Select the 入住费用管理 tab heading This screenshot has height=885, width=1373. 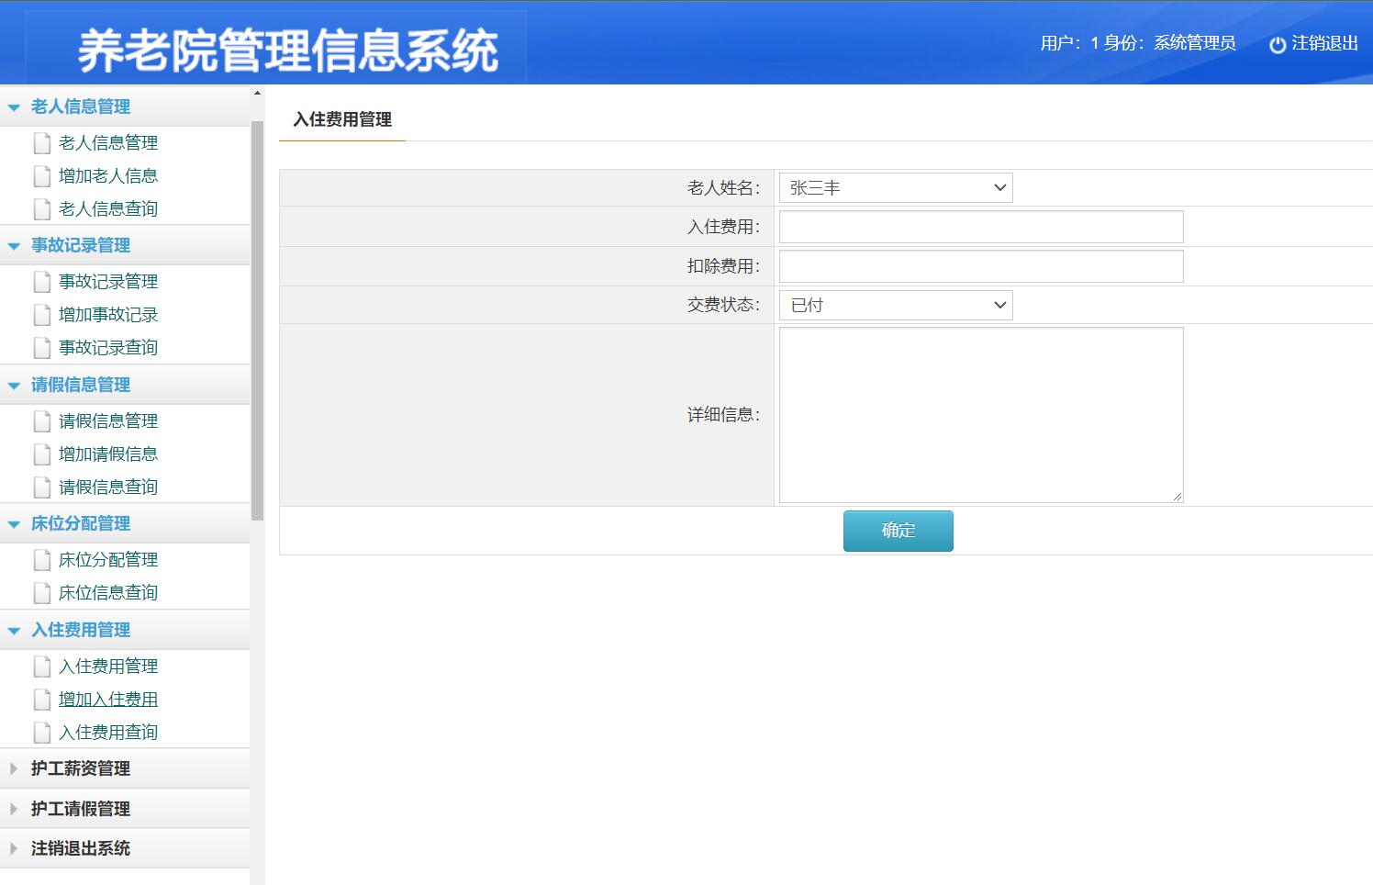[340, 119]
